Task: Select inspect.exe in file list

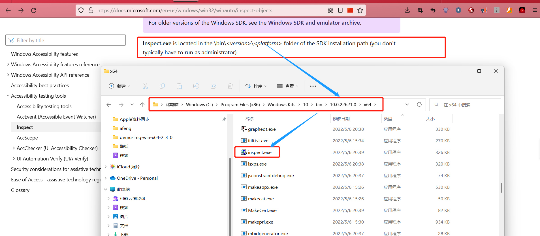Action: [x=260, y=152]
